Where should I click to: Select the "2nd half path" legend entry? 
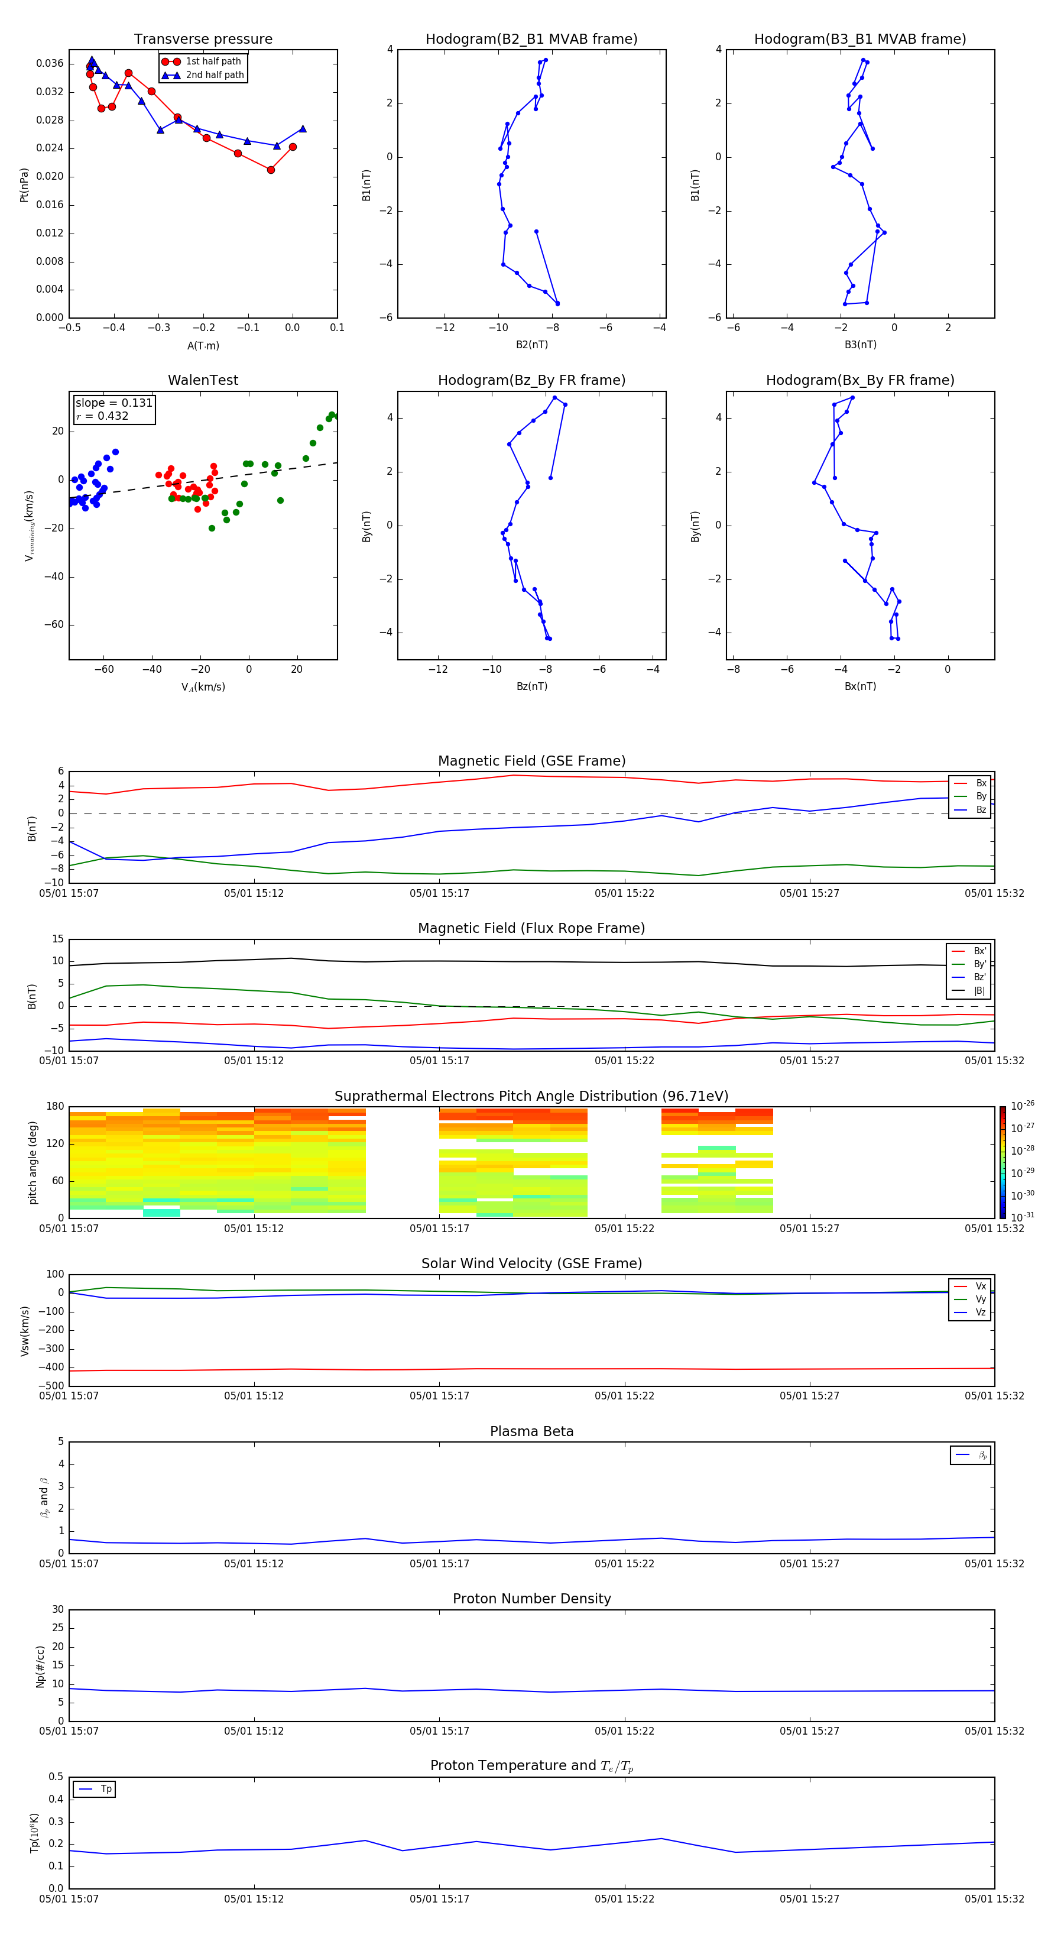pyautogui.click(x=204, y=75)
